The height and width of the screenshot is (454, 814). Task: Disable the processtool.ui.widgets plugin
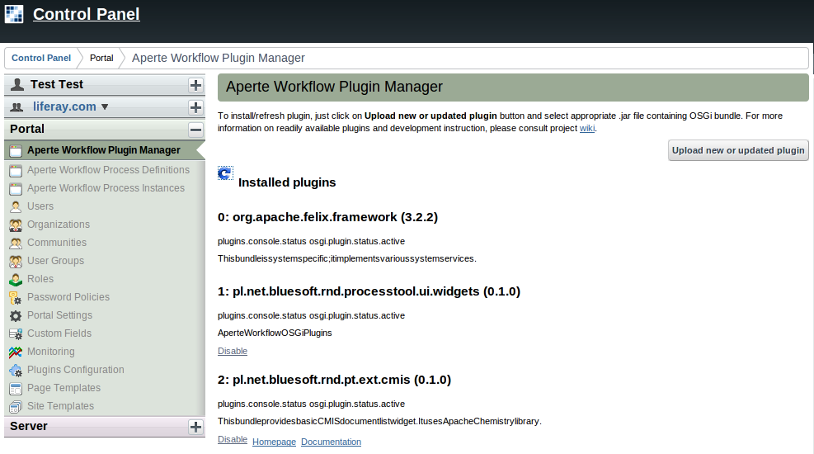[x=233, y=351]
